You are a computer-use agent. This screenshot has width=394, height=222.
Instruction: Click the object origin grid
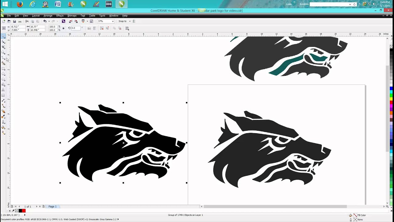[4, 28]
